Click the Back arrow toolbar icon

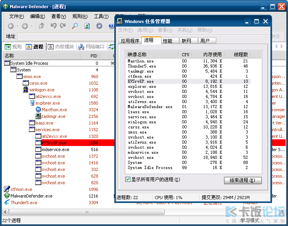11,26
